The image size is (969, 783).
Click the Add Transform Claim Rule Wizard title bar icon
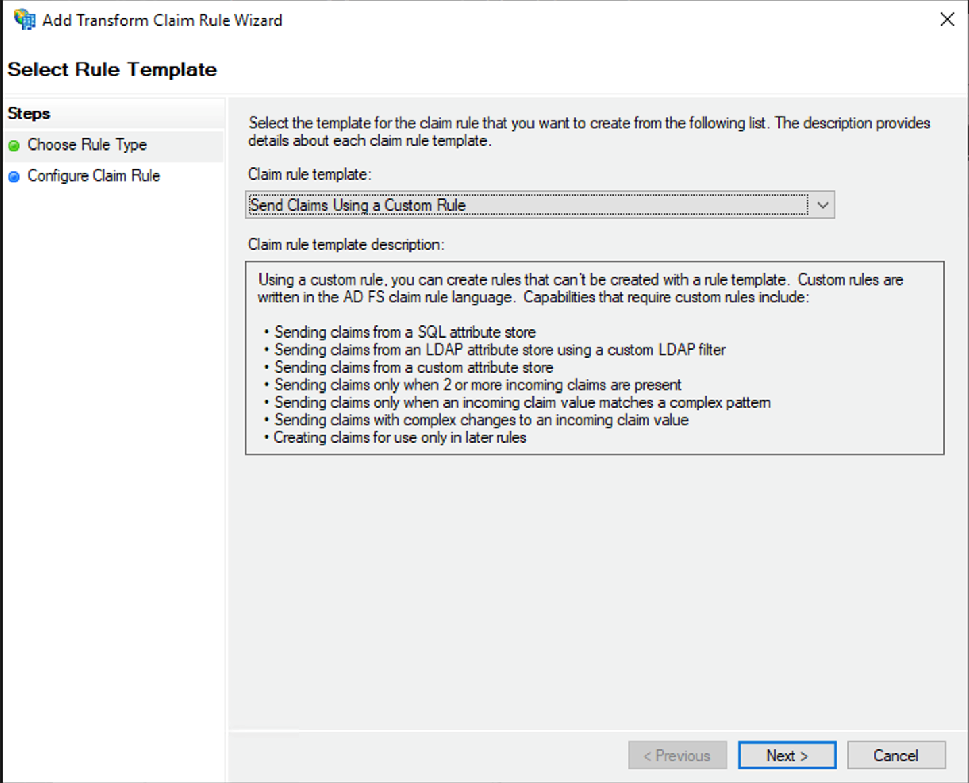coord(24,20)
